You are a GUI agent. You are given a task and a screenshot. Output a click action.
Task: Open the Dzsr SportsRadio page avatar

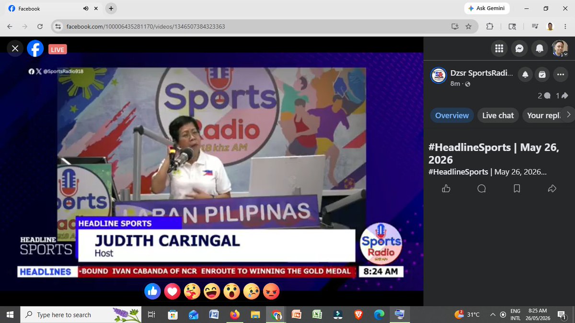tap(438, 75)
